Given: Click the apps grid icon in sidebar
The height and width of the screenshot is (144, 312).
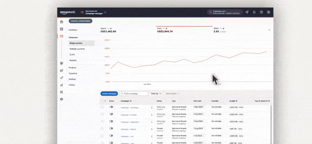Looking at the screenshot, I should (x=62, y=92).
